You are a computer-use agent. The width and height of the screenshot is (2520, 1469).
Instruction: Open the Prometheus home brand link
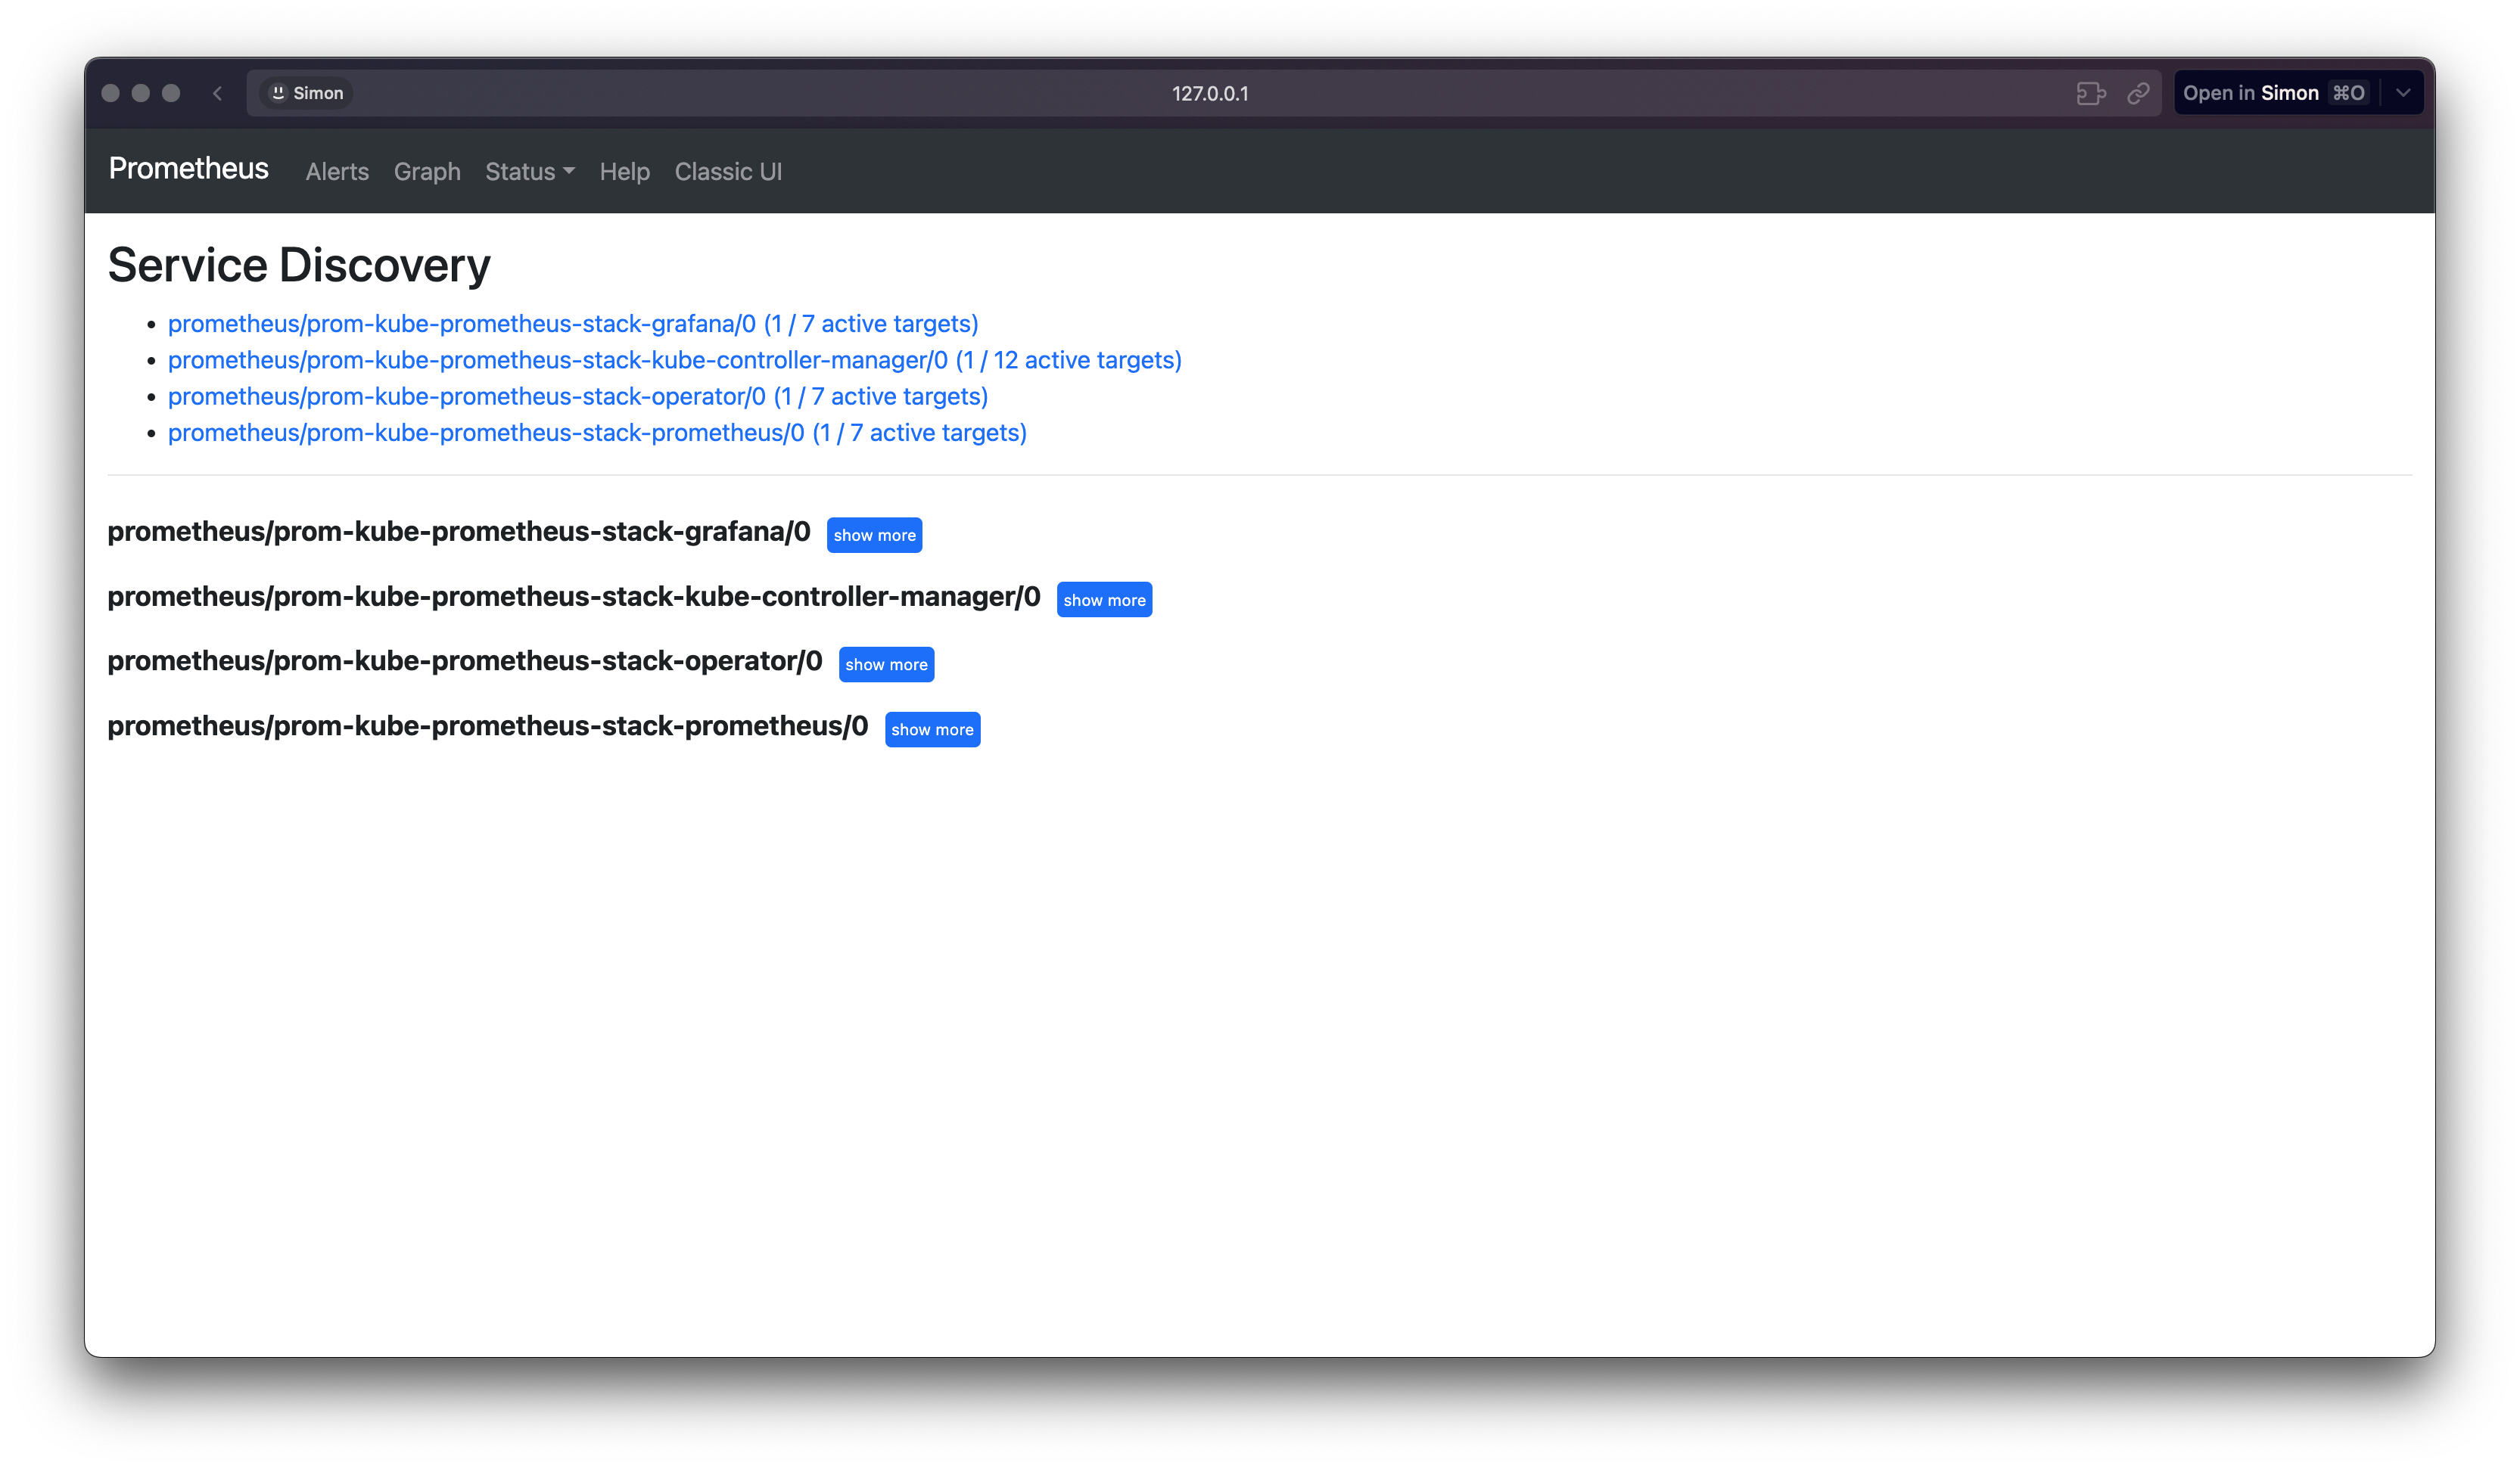pyautogui.click(x=188, y=169)
